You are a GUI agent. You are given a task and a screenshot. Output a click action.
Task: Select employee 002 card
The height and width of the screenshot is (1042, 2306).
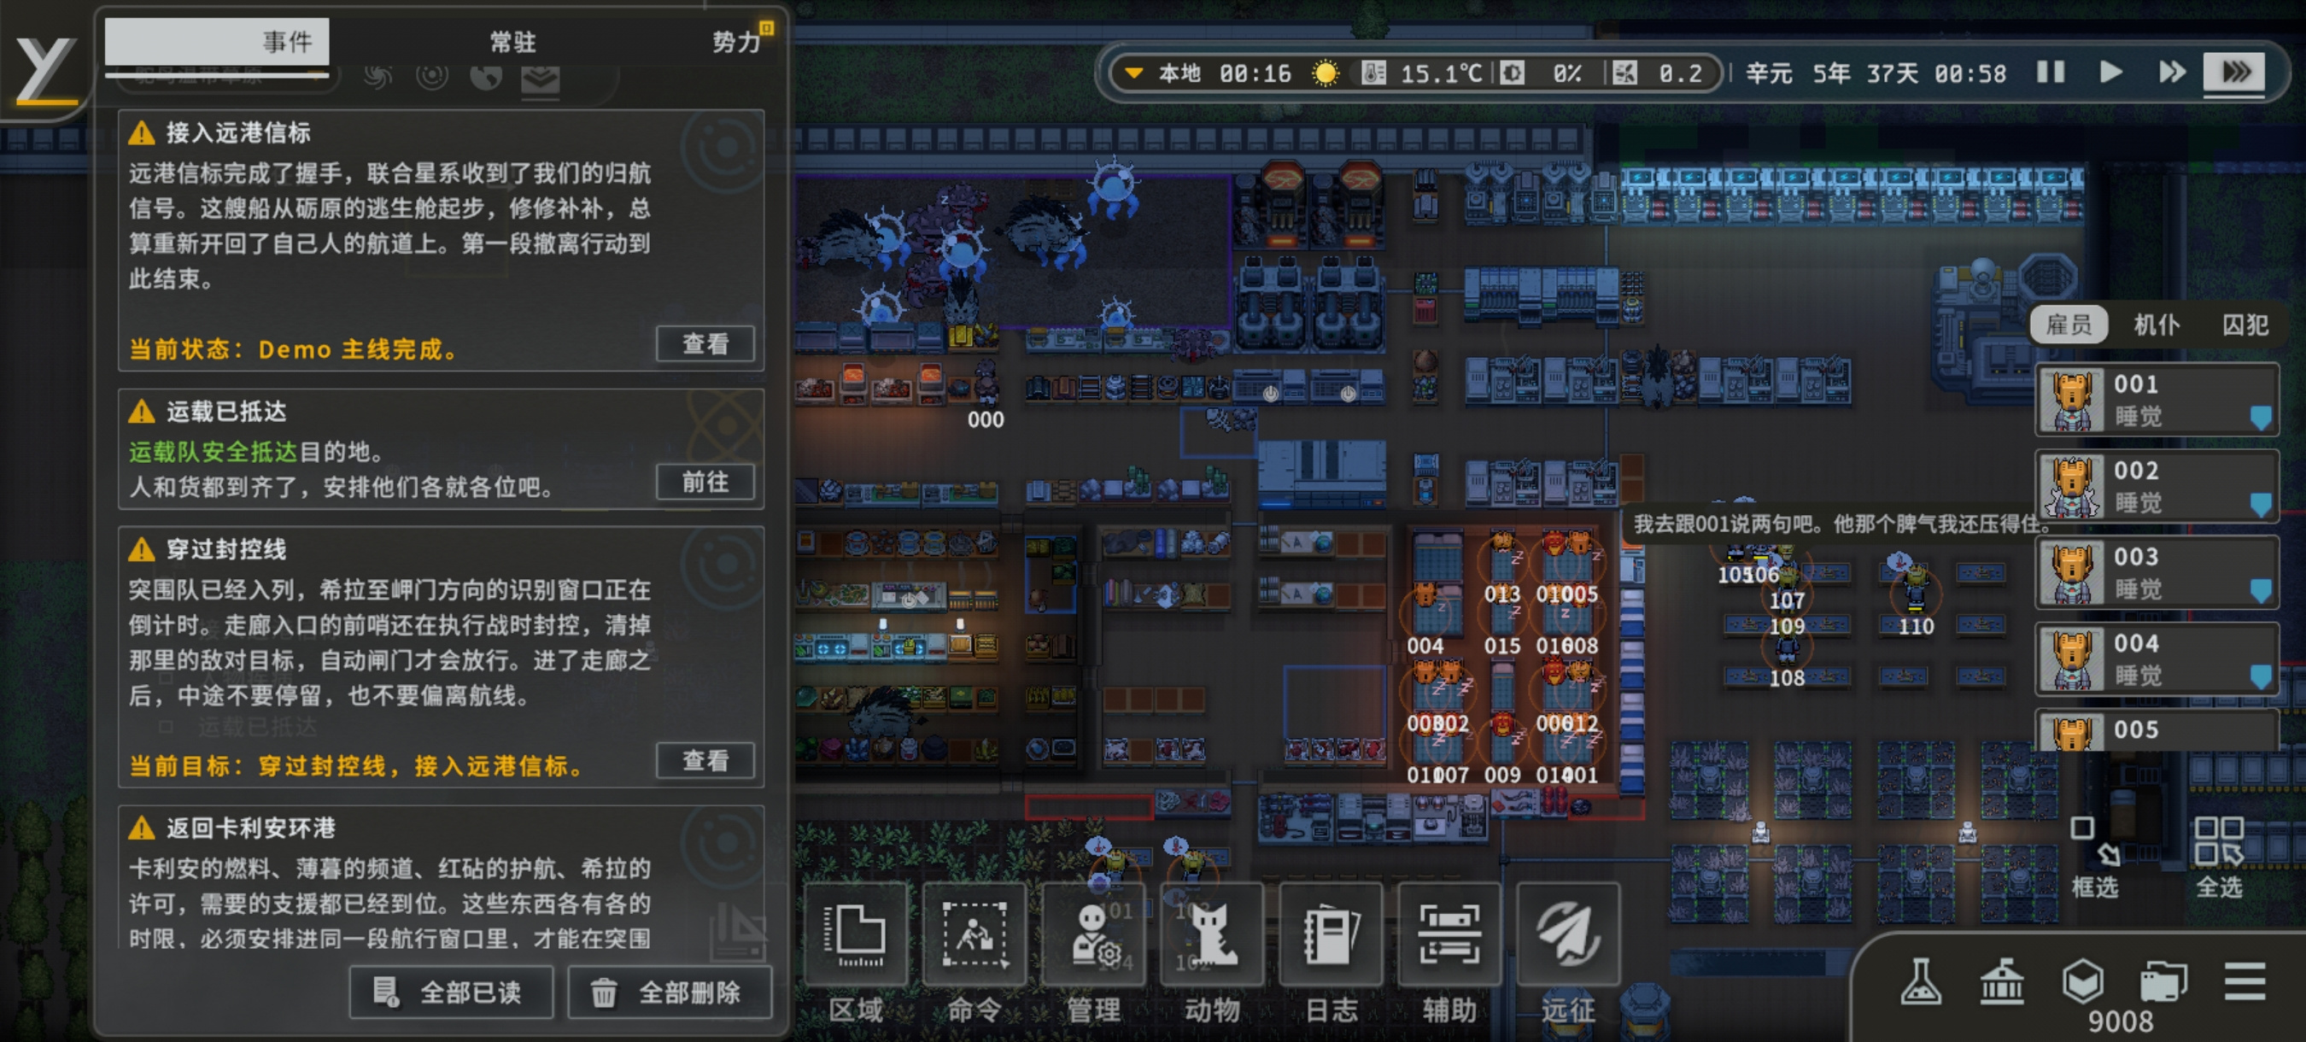[x=2157, y=485]
